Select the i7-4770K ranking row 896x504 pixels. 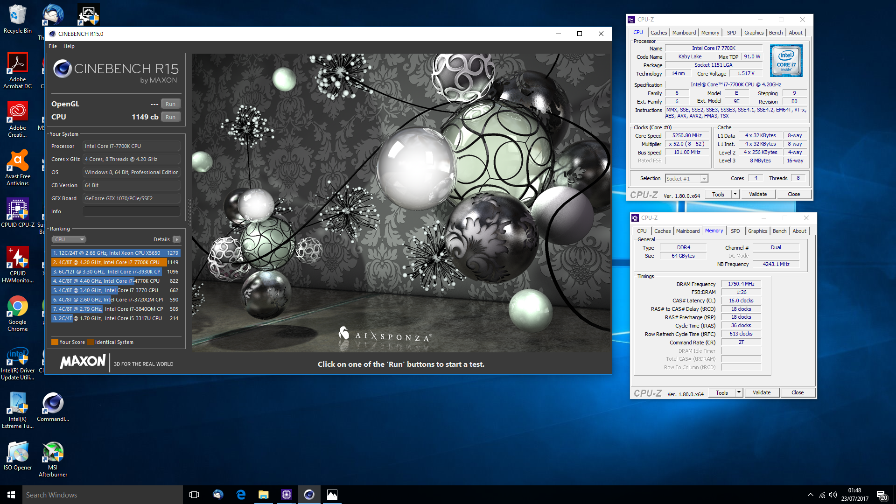pyautogui.click(x=116, y=281)
